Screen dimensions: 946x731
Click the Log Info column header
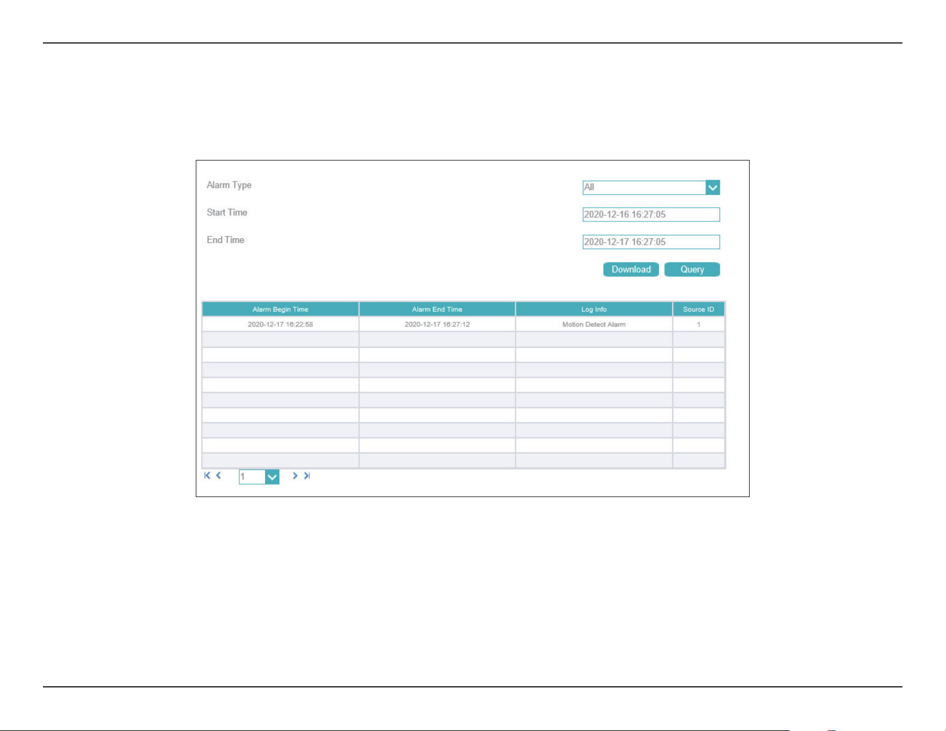594,309
